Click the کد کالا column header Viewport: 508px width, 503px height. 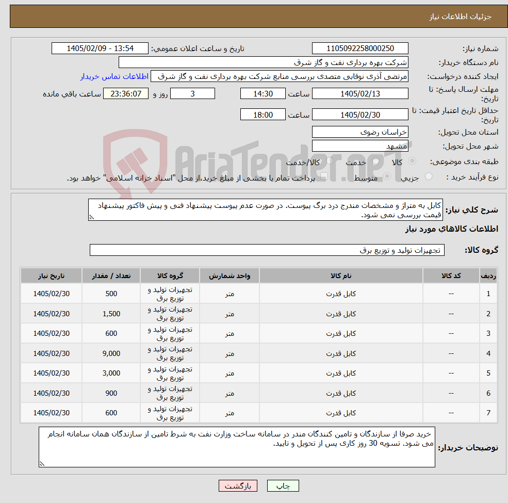[451, 276]
